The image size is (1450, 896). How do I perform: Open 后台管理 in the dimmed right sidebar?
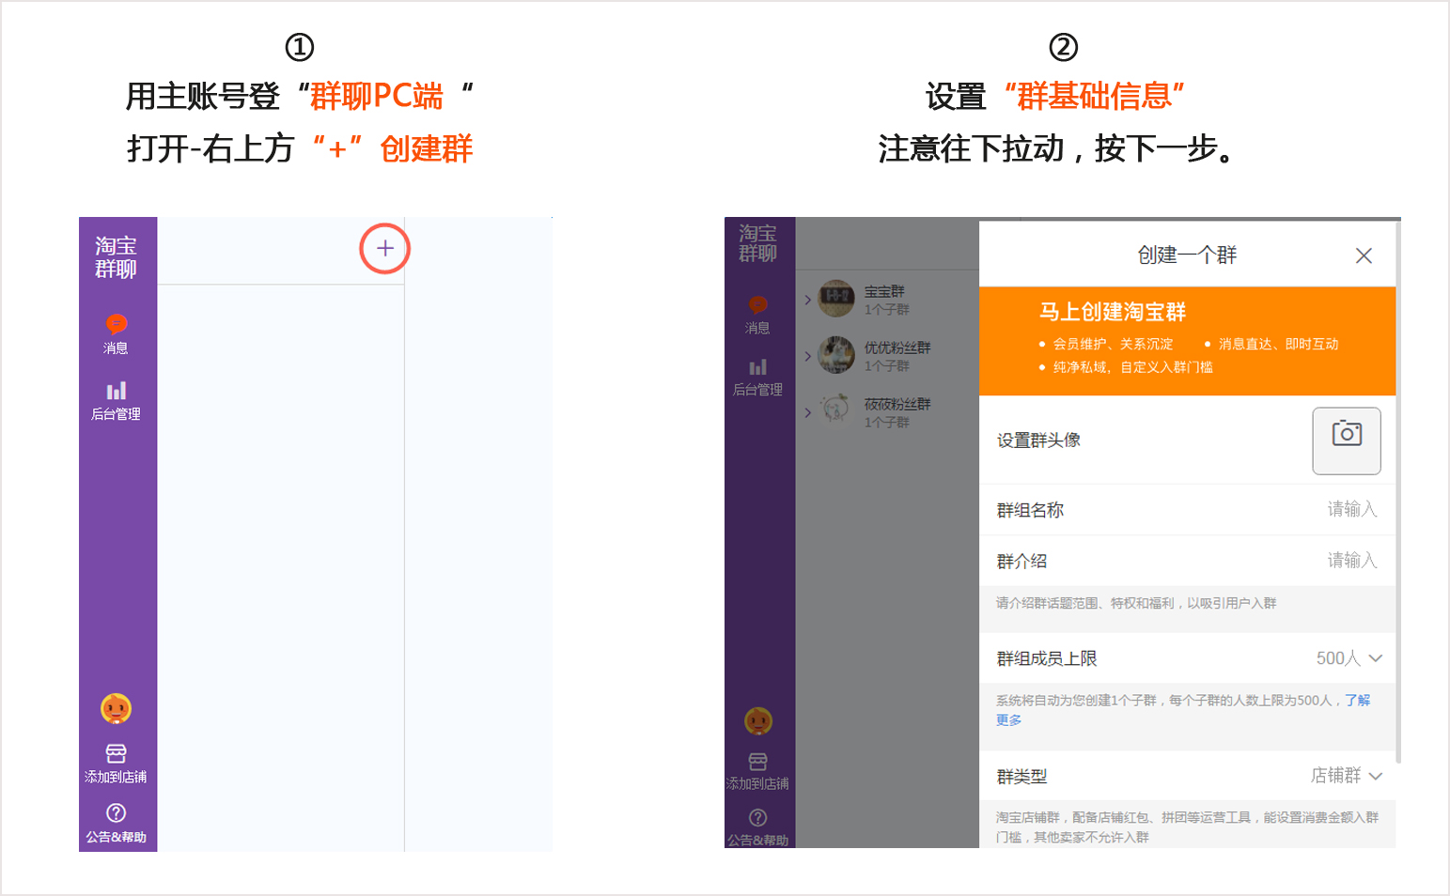[x=757, y=378]
